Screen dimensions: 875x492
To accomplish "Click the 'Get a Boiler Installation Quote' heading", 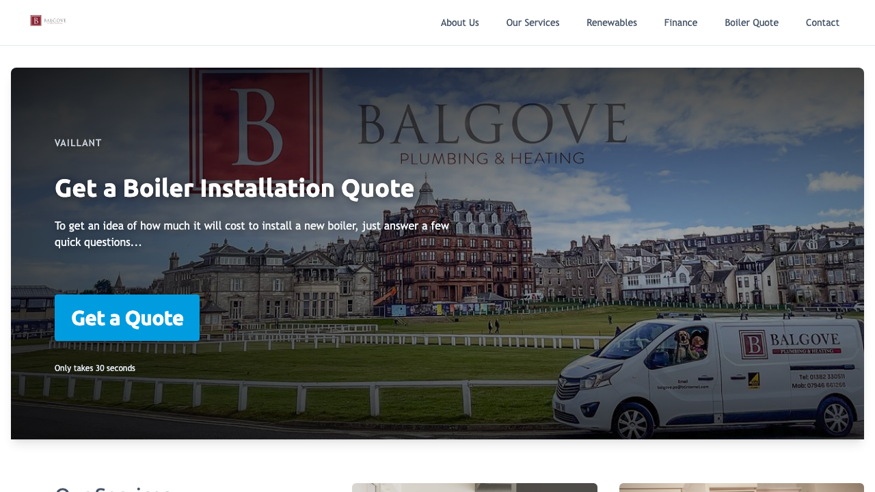I will click(234, 188).
